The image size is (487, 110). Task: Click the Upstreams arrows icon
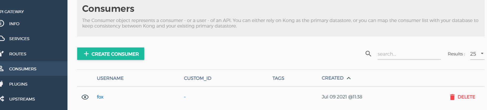(2, 99)
